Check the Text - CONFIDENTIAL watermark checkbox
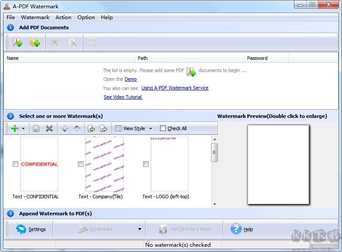Screen dimensions: 342x252 point(15,164)
